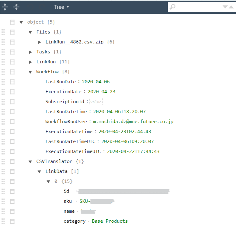
Task: Open action menu for ExecutionDate row
Action: point(12,92)
